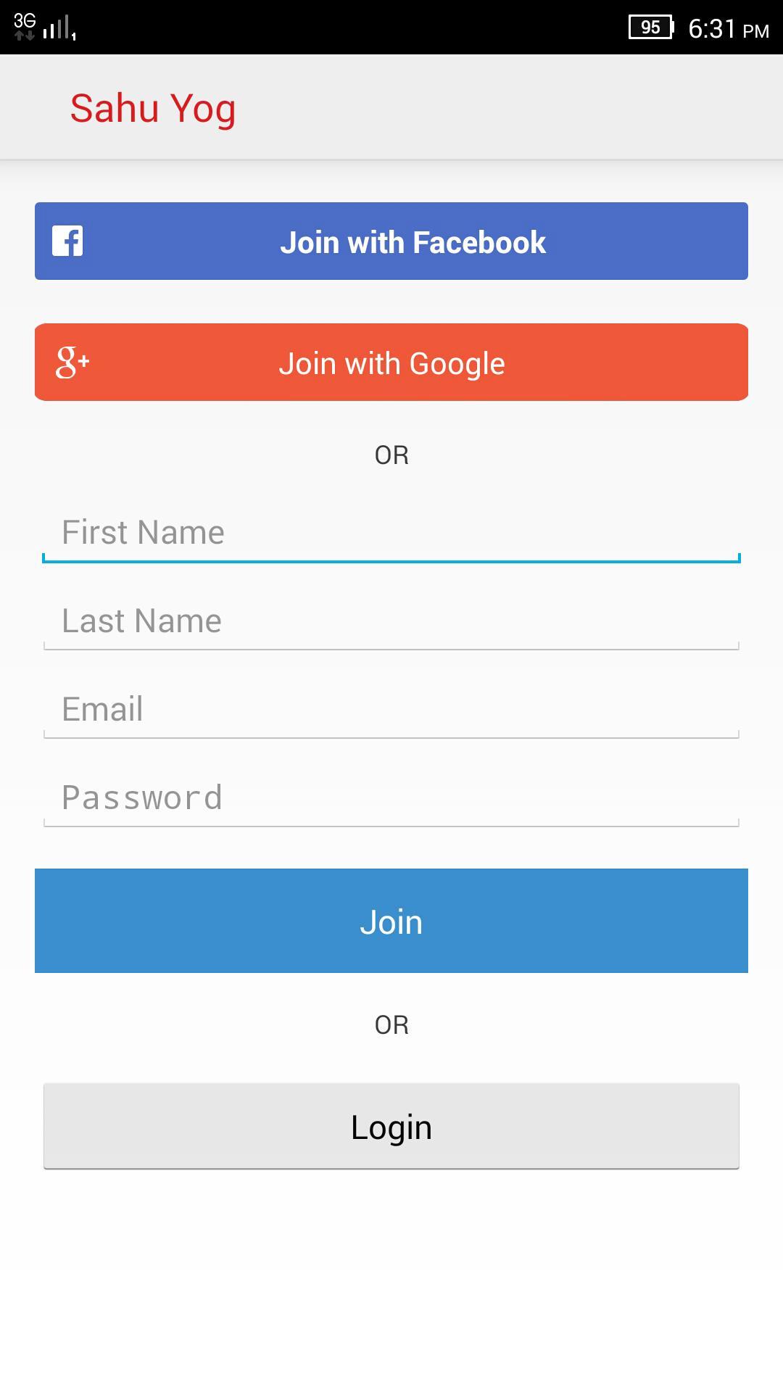783x1392 pixels.
Task: Tap the Google Plus logo icon
Action: tap(72, 362)
